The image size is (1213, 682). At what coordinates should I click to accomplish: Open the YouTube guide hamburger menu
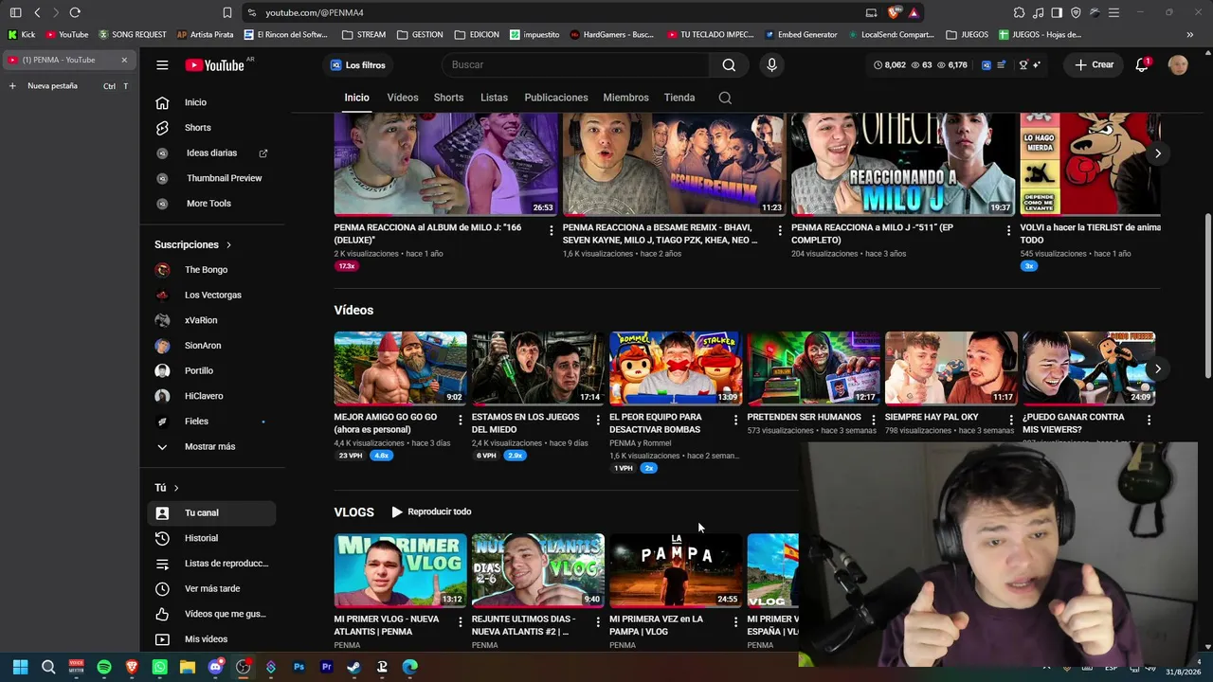coord(162,65)
